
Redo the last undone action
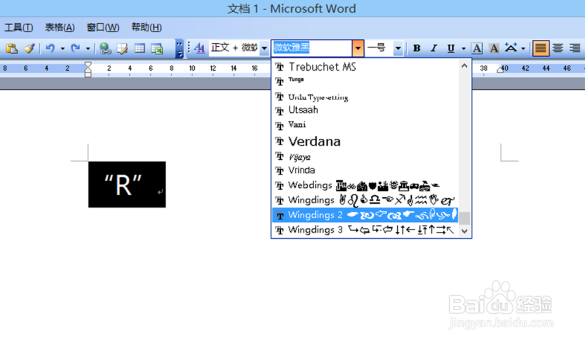75,49
